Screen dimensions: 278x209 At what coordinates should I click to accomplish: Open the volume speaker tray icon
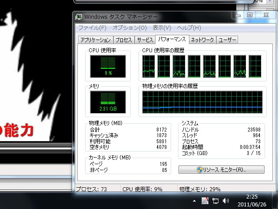(x=226, y=201)
